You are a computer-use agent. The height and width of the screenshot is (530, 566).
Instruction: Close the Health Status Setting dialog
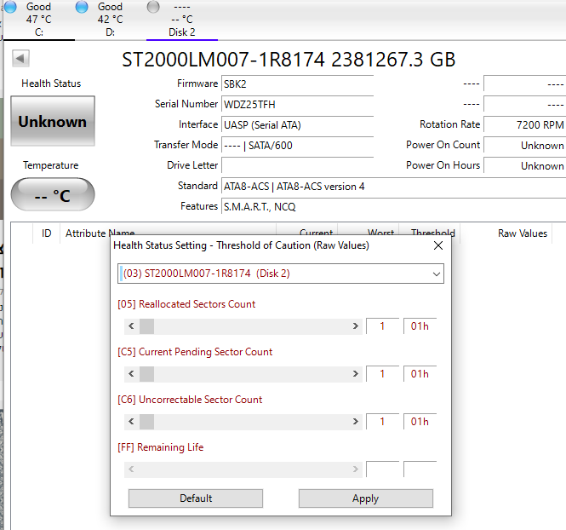coord(438,245)
